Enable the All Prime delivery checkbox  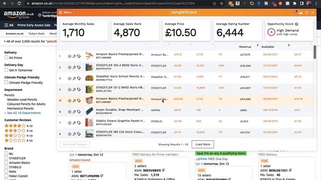(6, 57)
